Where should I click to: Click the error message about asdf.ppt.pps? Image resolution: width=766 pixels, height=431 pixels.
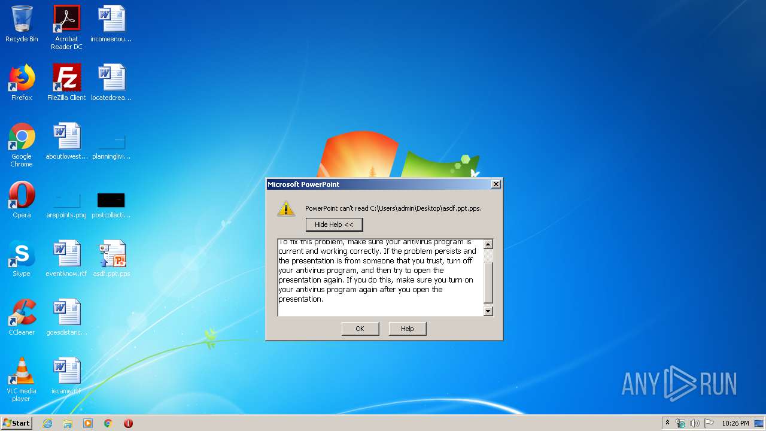click(x=393, y=208)
